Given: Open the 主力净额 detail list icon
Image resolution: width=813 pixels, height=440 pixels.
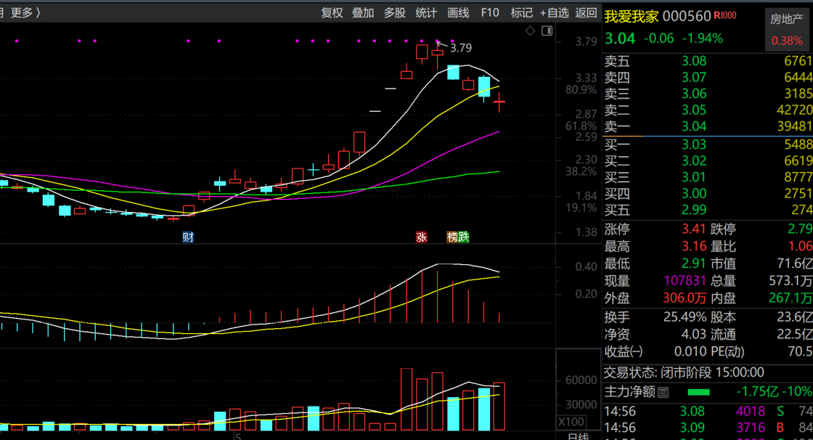Looking at the screenshot, I should coord(663,393).
